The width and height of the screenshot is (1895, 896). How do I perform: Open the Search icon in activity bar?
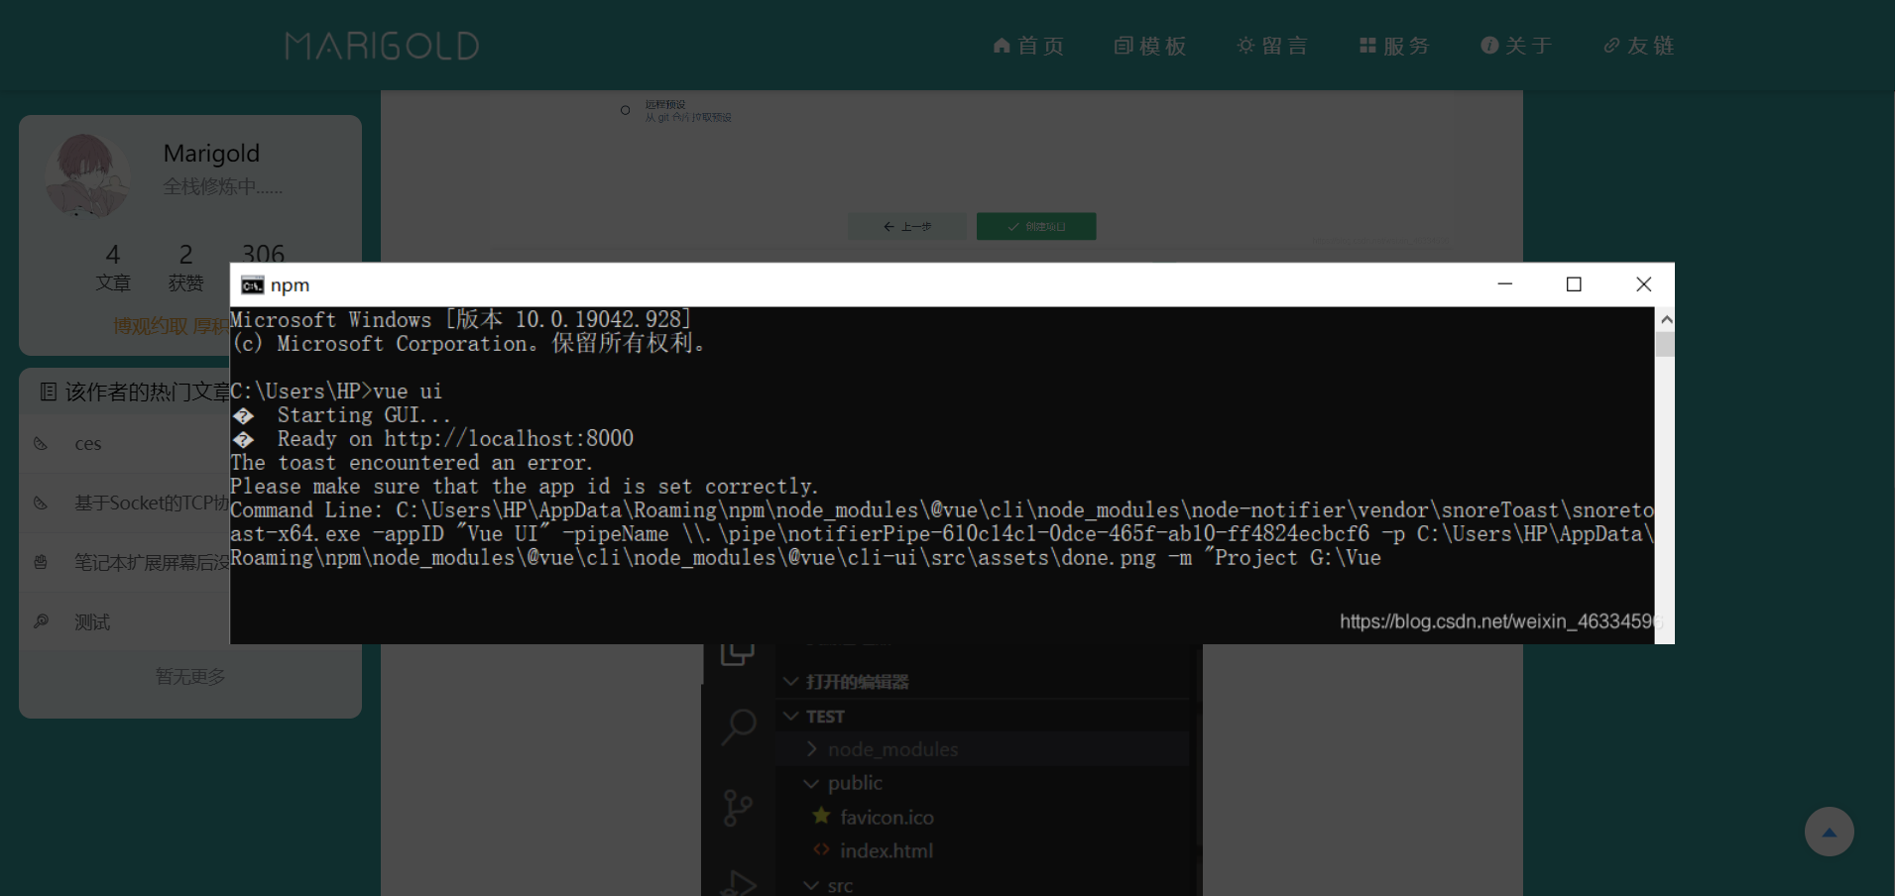pos(738,728)
